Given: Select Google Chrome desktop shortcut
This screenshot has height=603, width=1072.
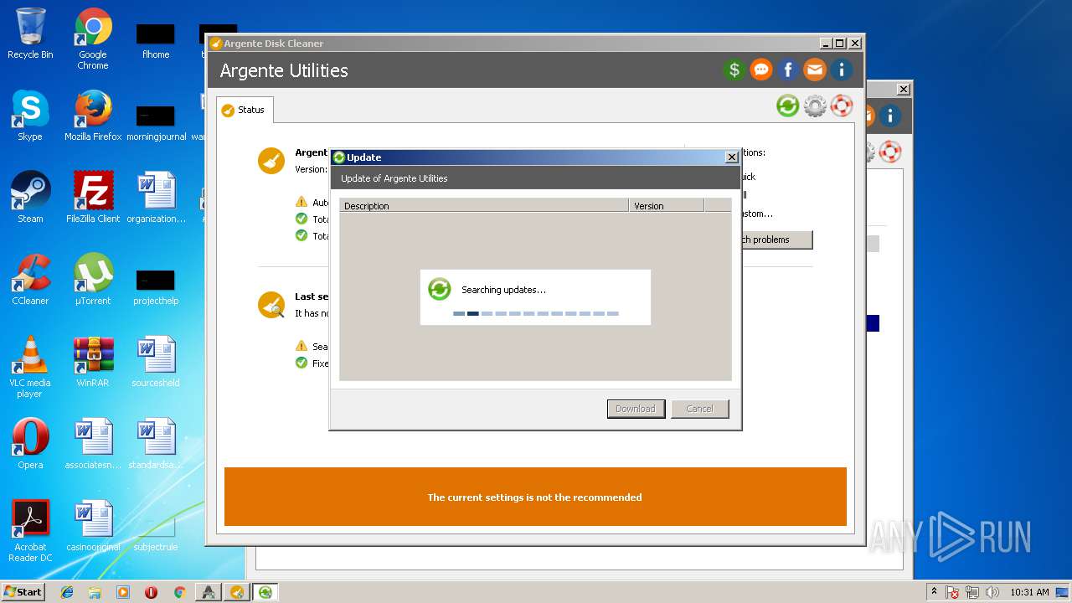Looking at the screenshot, I should click(93, 39).
